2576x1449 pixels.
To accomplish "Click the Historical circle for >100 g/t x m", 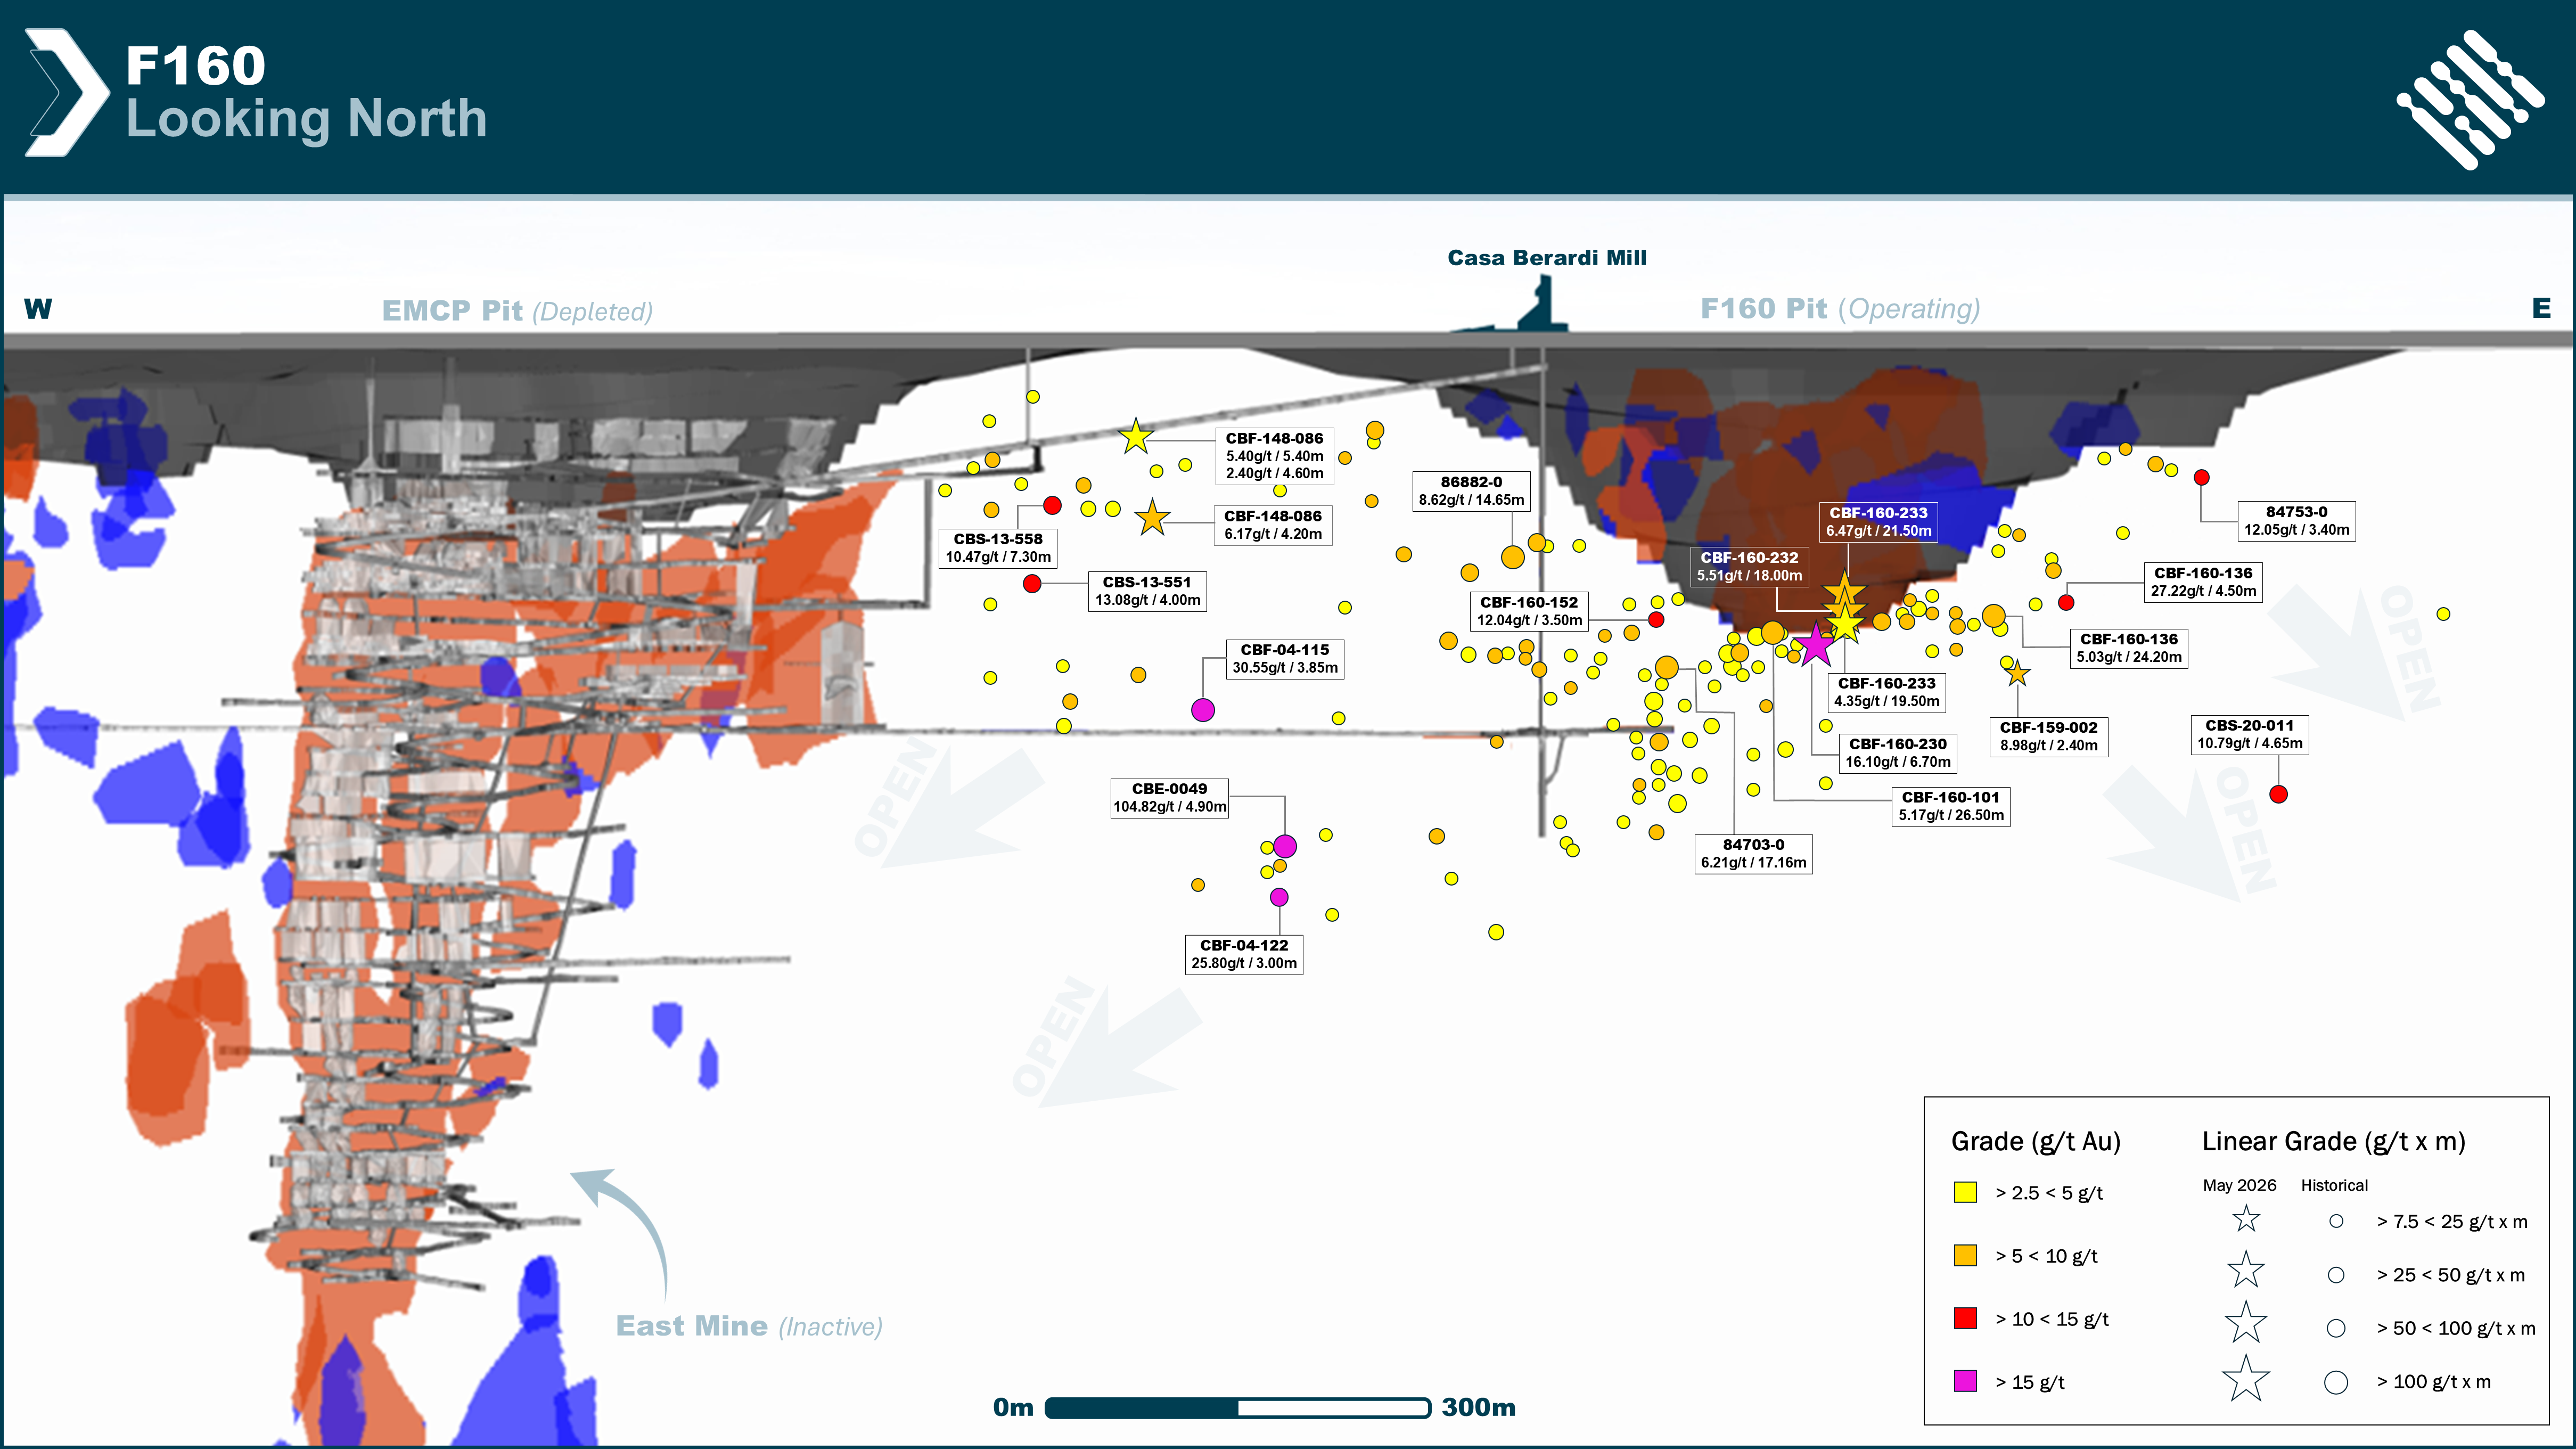I will point(2336,1382).
